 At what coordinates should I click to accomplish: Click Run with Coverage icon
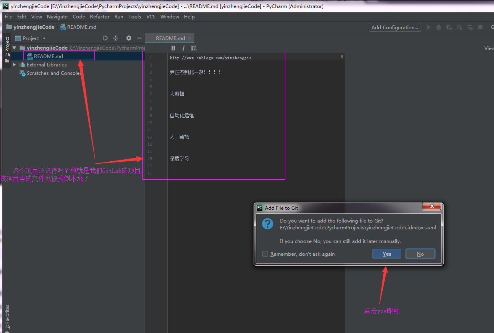pos(449,27)
